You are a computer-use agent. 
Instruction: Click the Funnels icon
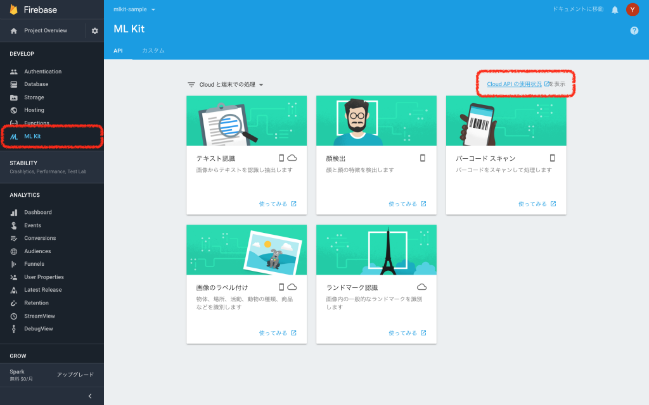(14, 264)
